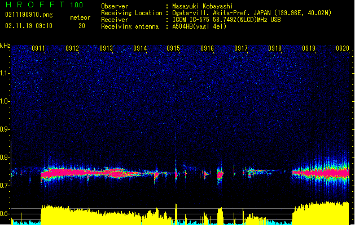Click the 0914 time marker
The width and height of the screenshot is (355, 225).
pyautogui.click(x=140, y=48)
